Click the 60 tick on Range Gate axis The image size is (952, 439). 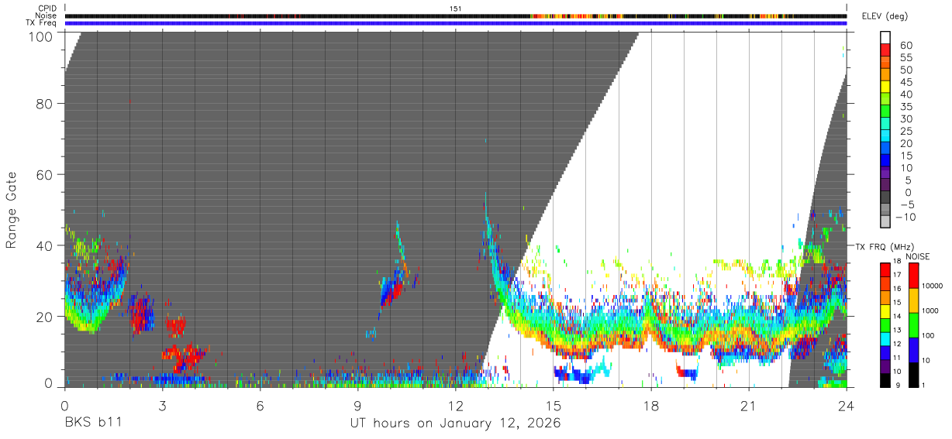coord(44,173)
